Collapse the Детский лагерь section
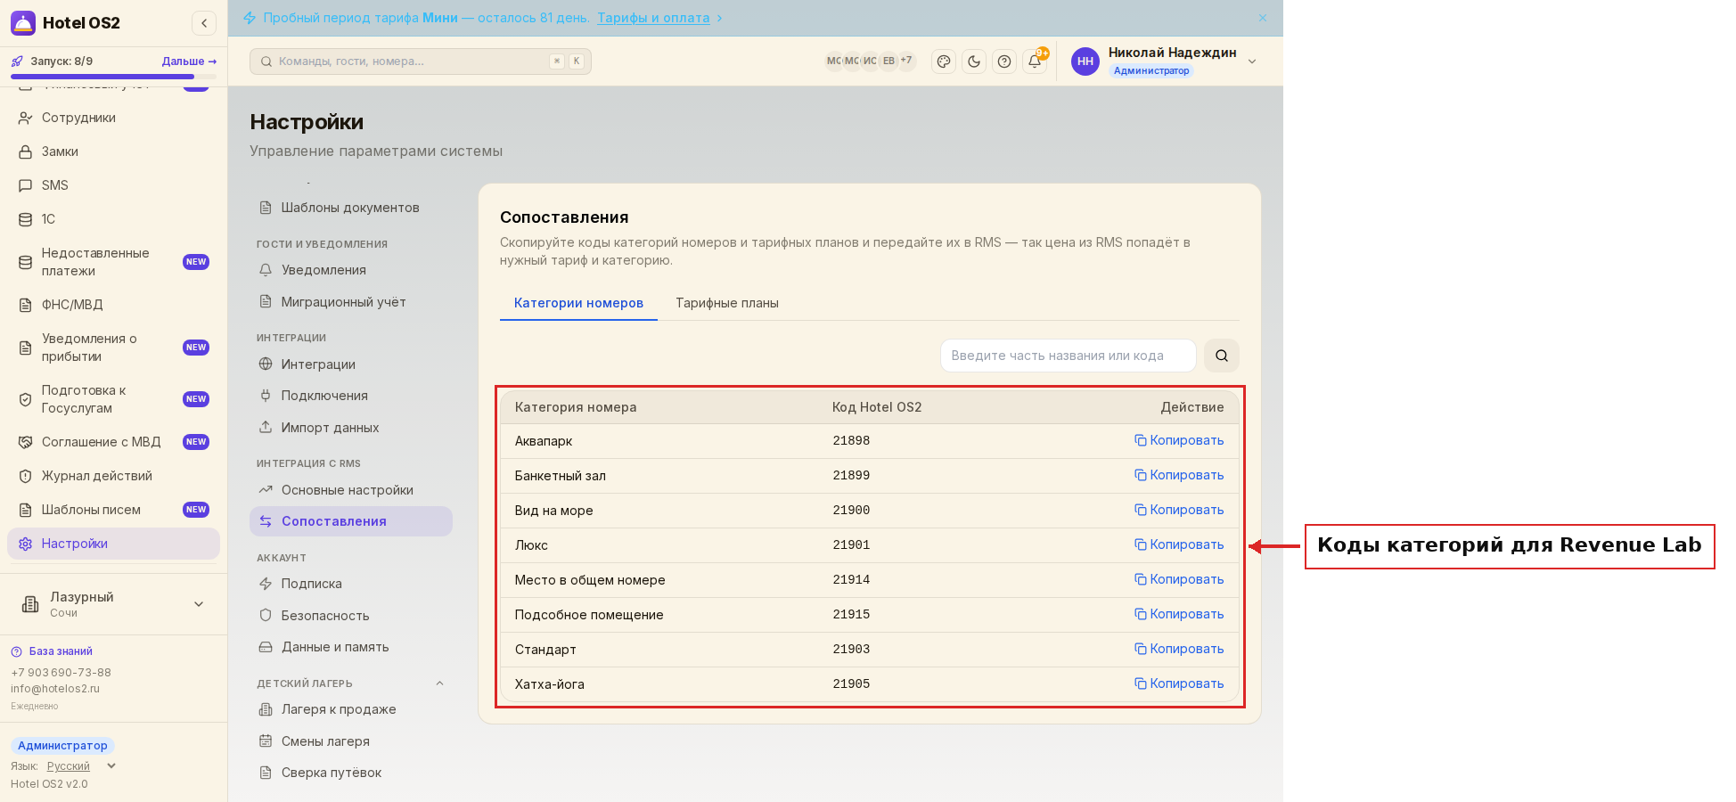 (439, 683)
